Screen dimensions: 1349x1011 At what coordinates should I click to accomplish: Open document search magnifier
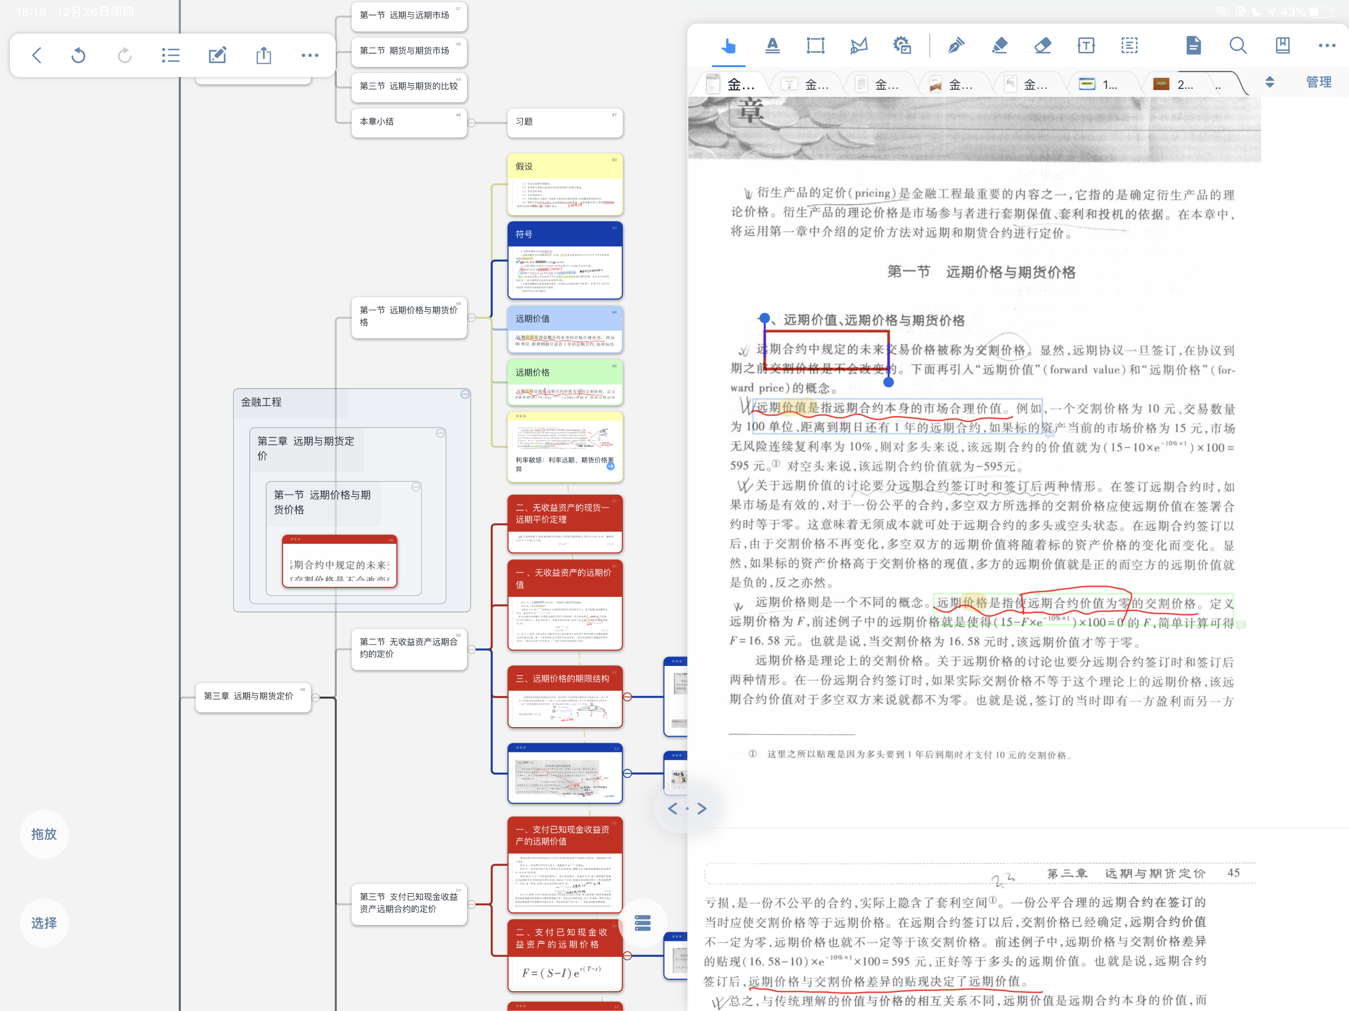pyautogui.click(x=1237, y=46)
